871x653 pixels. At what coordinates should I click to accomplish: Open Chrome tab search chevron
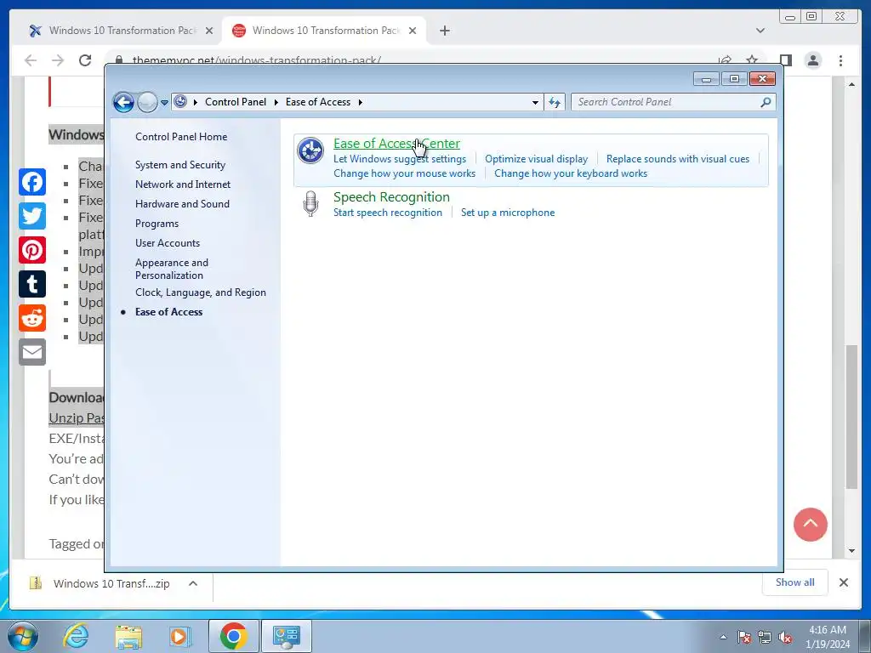[760, 31]
